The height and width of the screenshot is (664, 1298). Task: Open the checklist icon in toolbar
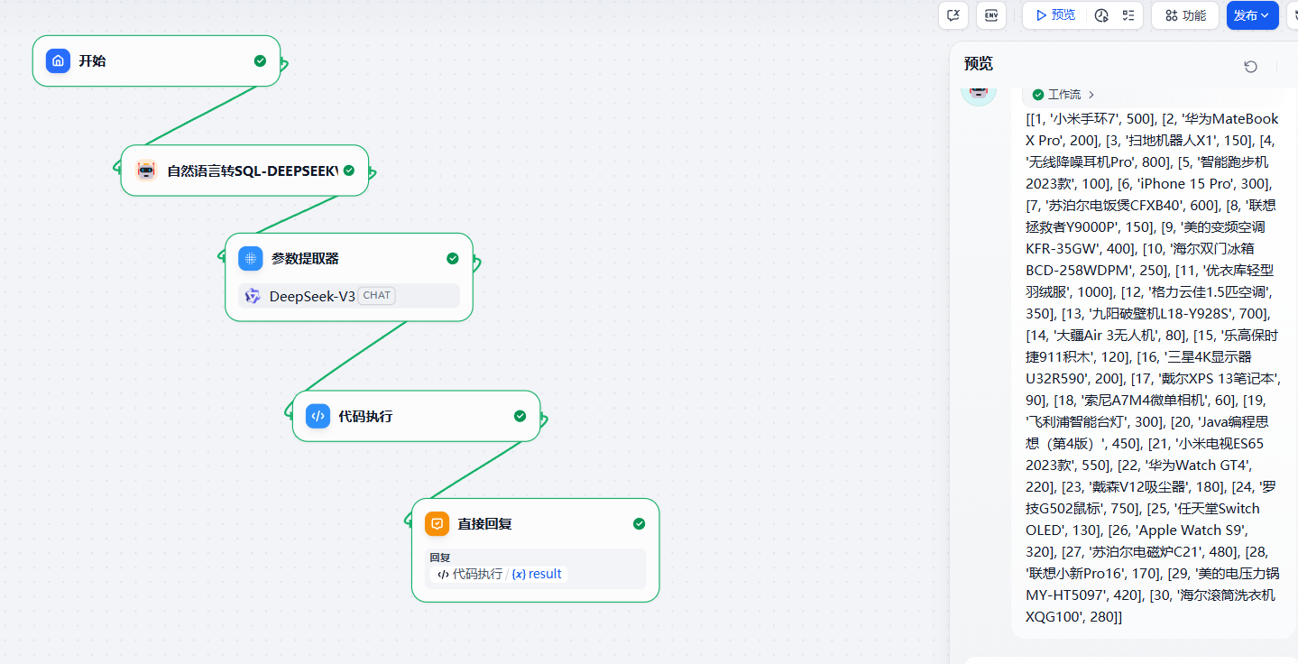(x=1128, y=15)
